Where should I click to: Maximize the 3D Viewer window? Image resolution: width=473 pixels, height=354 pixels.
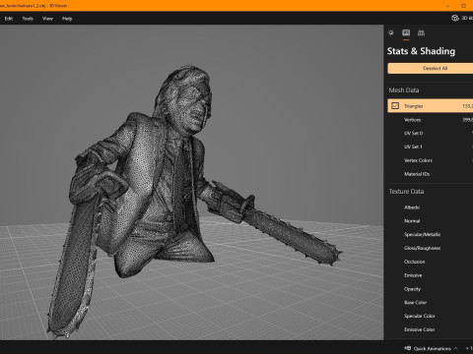(463, 6)
